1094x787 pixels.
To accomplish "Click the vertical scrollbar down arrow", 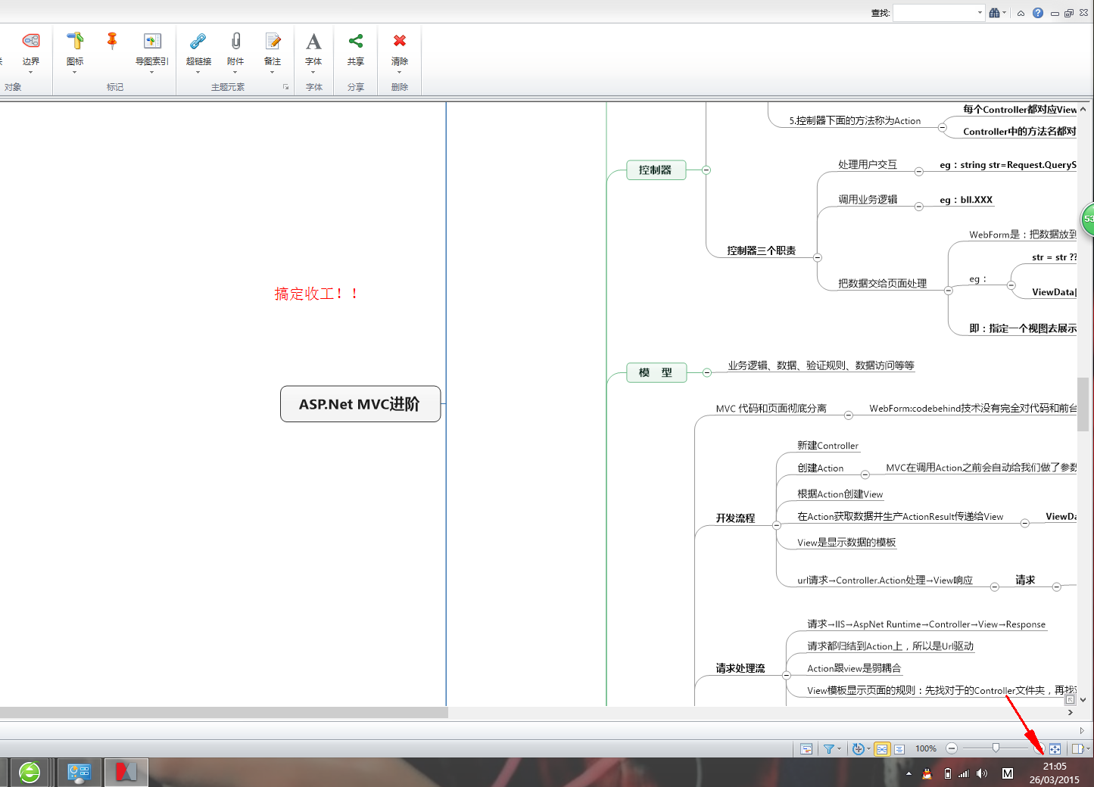I will (1083, 700).
